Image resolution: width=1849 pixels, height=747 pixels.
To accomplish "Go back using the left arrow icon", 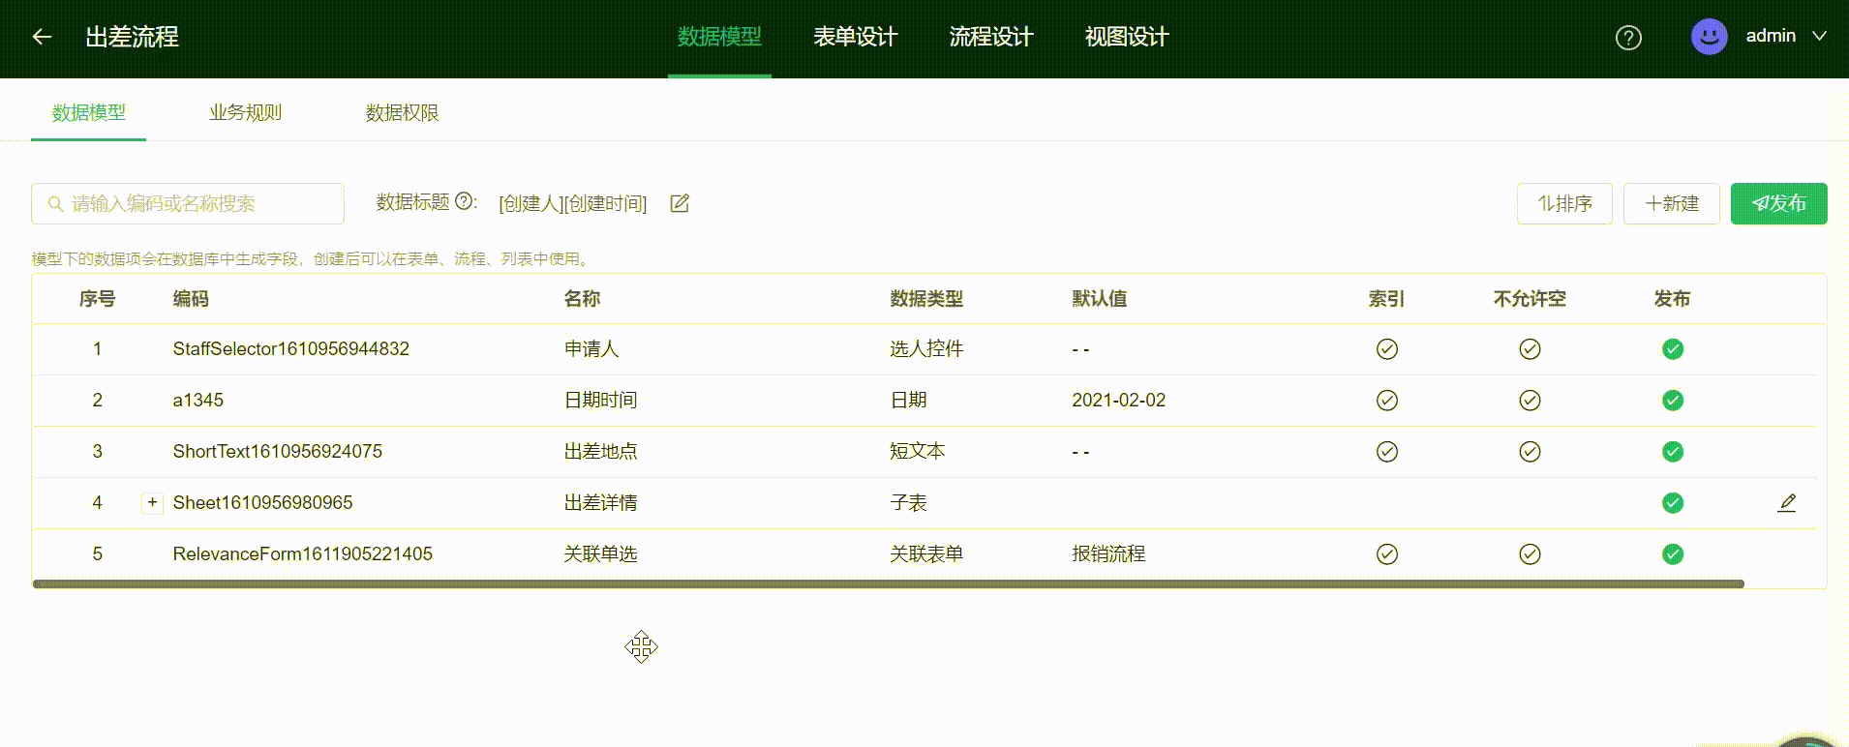I will 42,37.
